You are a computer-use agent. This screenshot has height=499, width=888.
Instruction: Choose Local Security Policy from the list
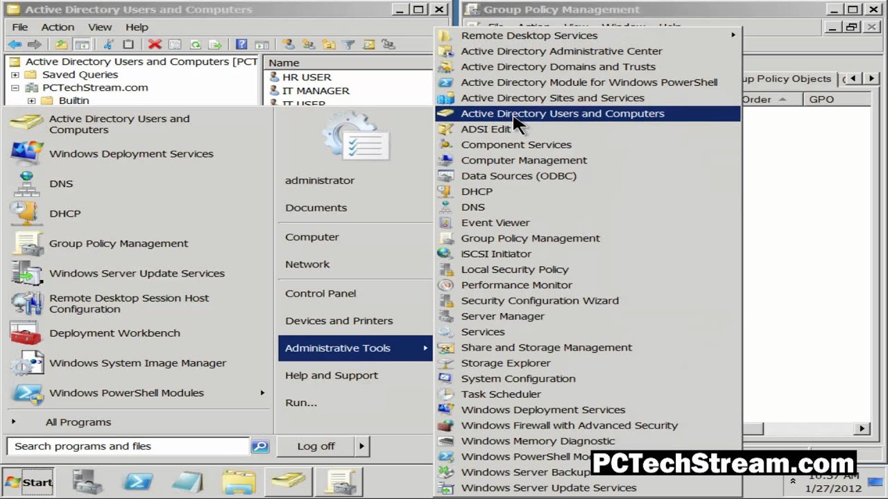[588, 270]
